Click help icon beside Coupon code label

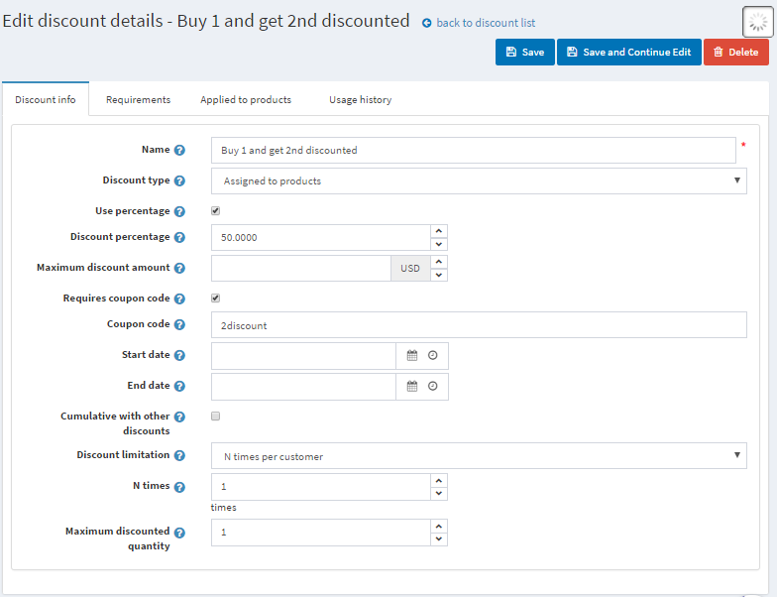179,324
